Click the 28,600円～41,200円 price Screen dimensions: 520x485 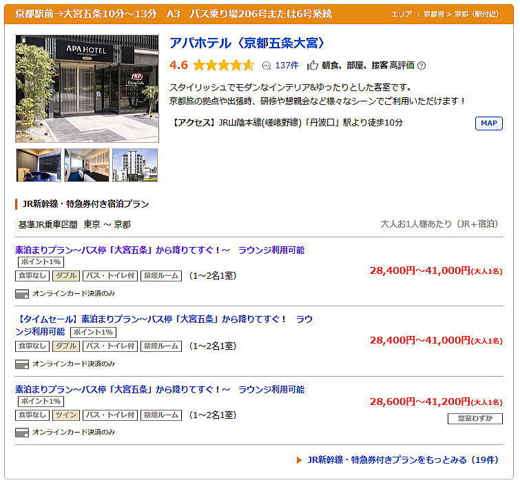coord(436,402)
